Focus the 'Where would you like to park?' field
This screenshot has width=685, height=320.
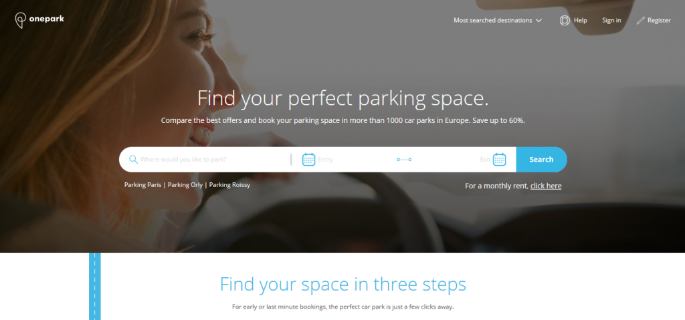click(209, 160)
